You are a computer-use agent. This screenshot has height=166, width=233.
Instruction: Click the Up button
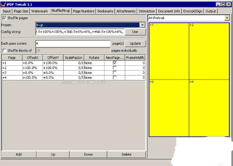point(53,154)
